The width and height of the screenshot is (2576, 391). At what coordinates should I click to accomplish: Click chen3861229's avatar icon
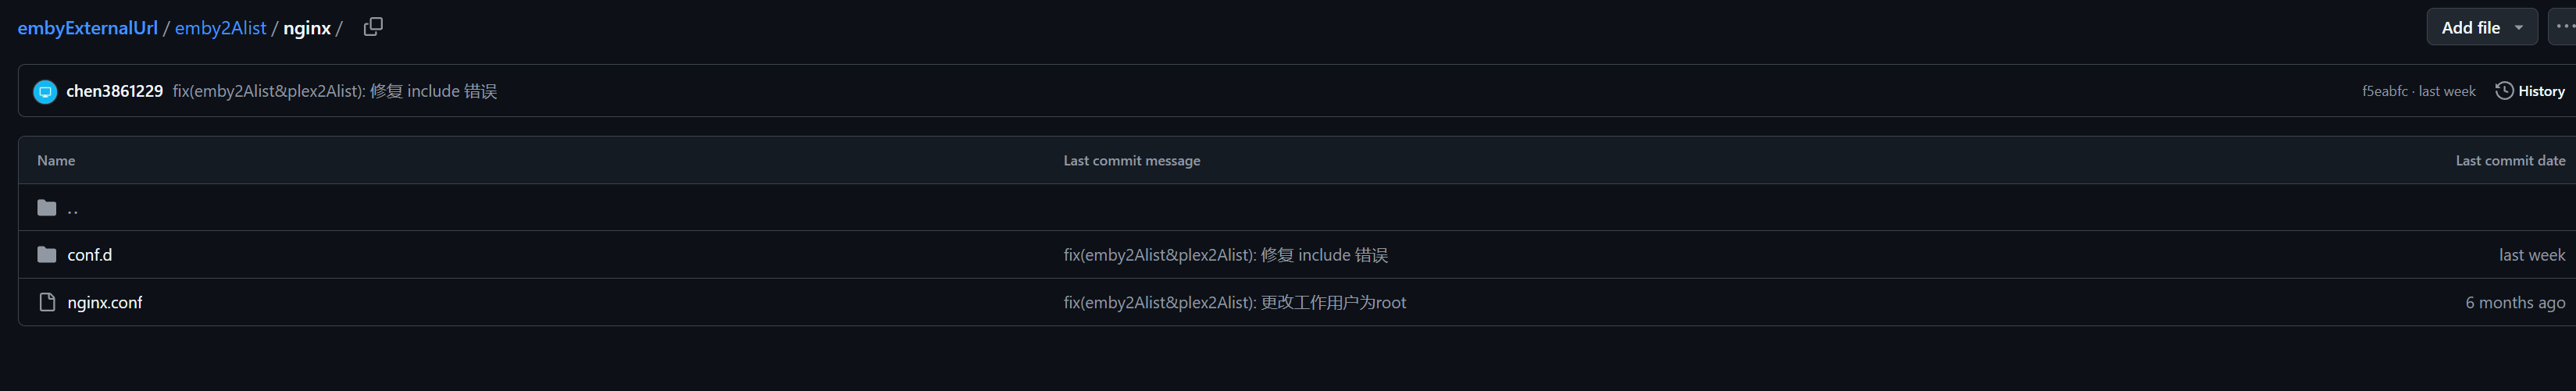(45, 92)
